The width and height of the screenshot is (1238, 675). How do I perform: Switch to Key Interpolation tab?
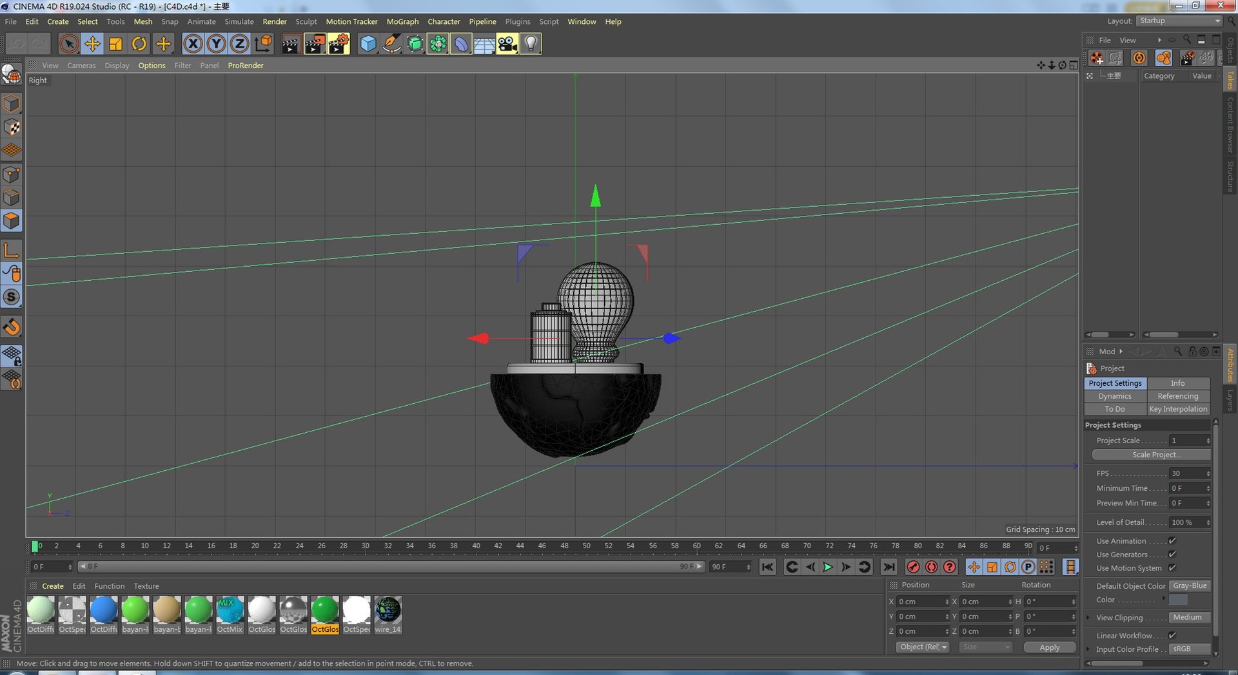point(1178,409)
